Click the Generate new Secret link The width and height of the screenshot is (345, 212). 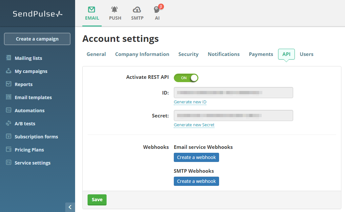(x=194, y=125)
